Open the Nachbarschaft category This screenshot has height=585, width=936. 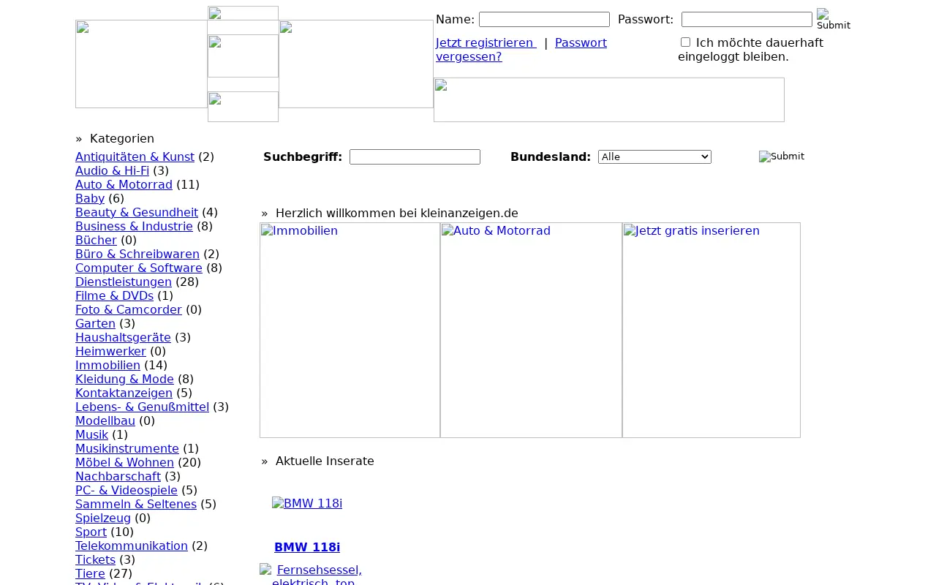point(118,476)
